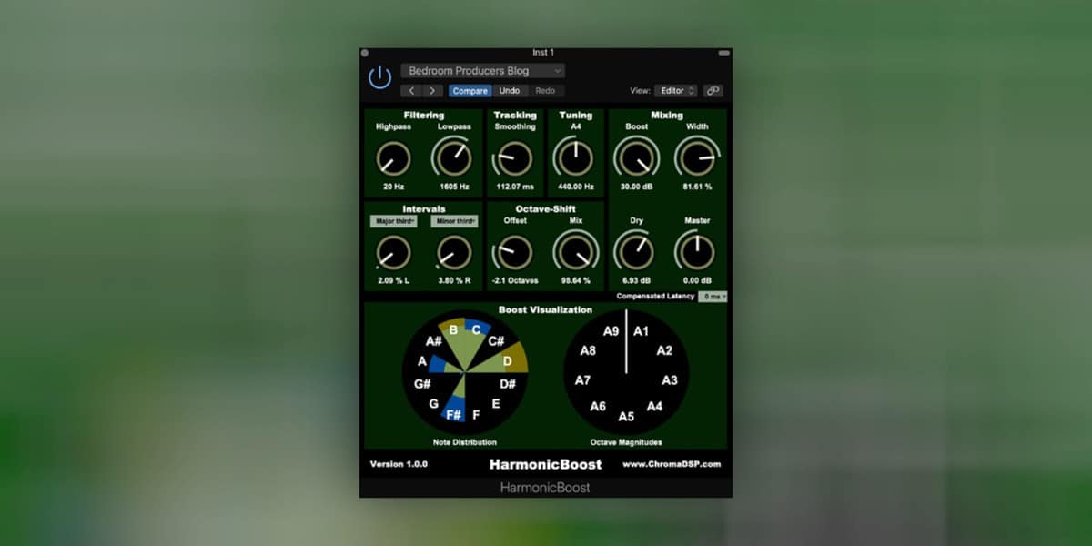The width and height of the screenshot is (1092, 546).
Task: Toggle the plugin power bypass button
Action: point(379,78)
